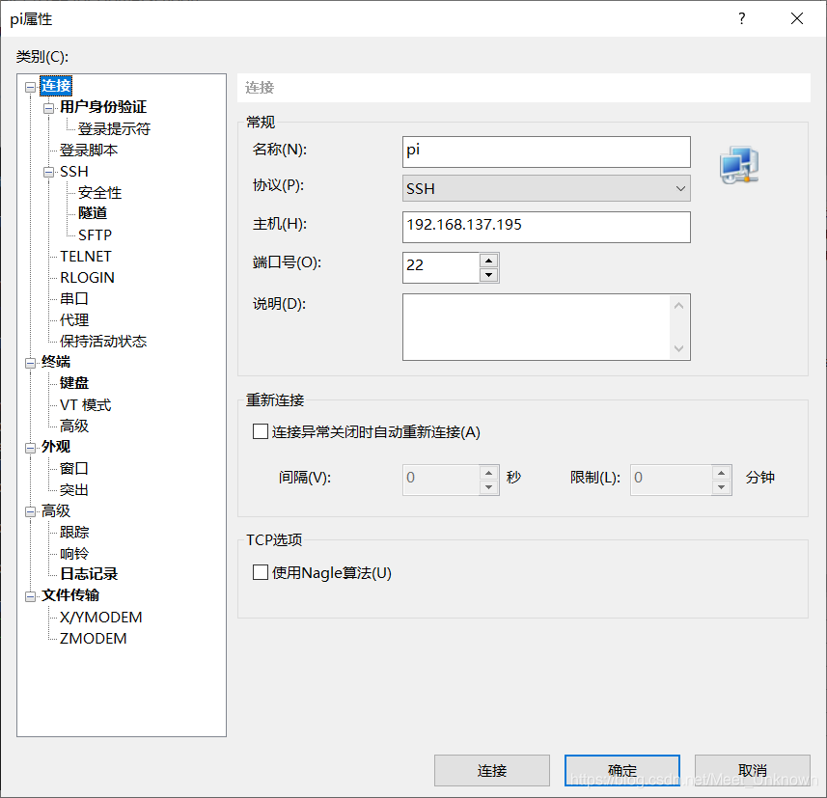Click the 确定 button
The image size is (827, 798).
(x=621, y=770)
